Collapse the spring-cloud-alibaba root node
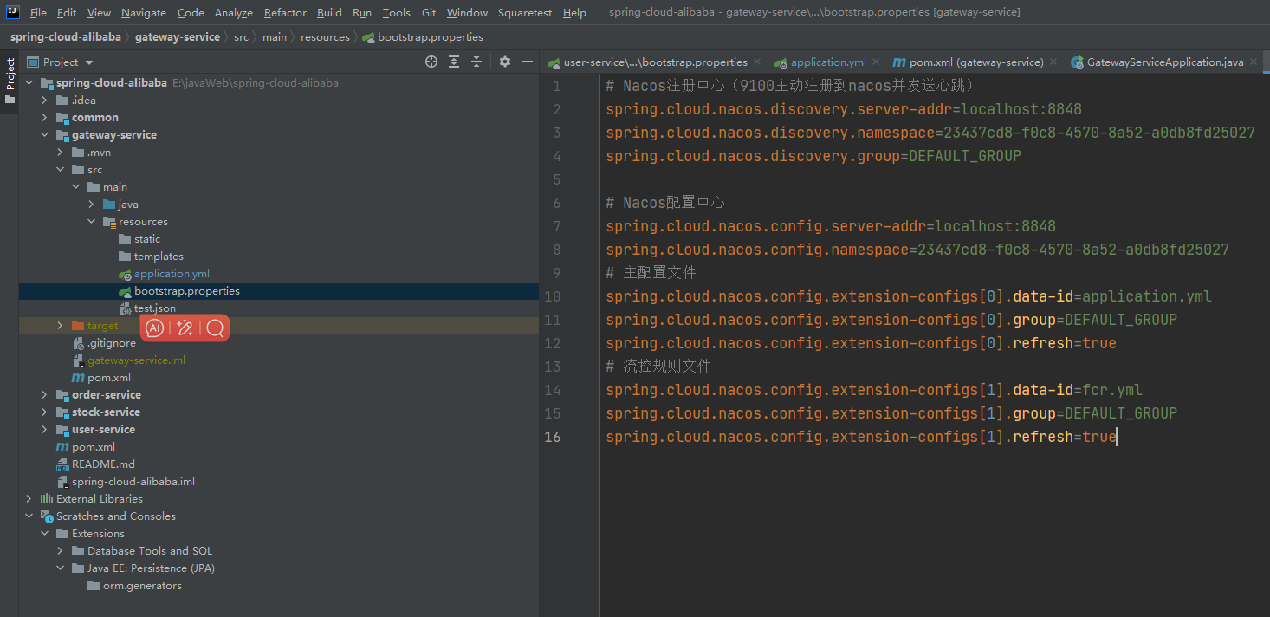Screen dimensions: 1270x617 pyautogui.click(x=29, y=83)
